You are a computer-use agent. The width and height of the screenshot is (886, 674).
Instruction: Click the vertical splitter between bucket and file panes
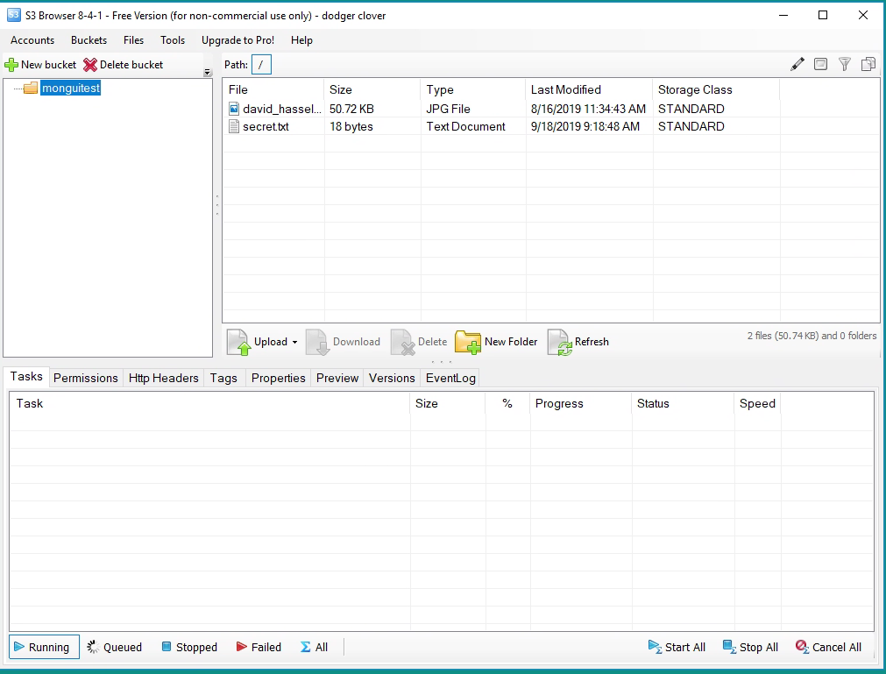point(217,205)
